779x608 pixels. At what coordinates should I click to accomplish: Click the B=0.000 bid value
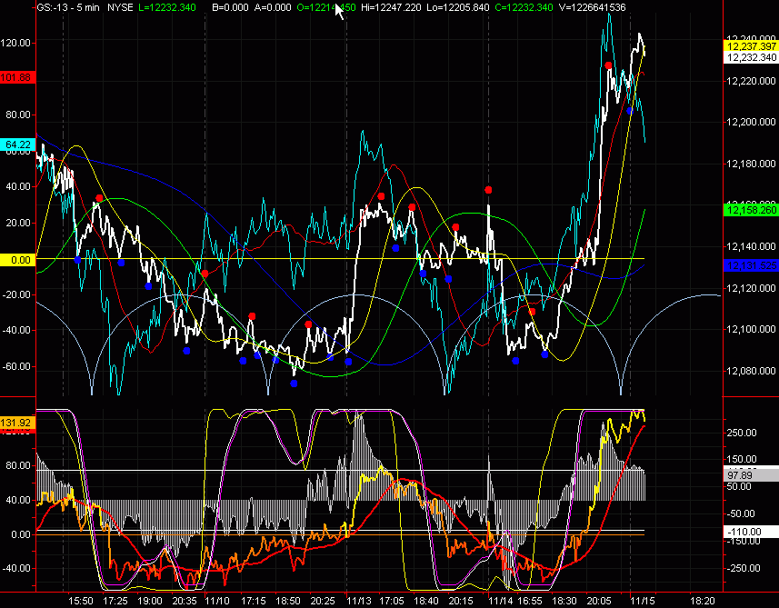232,7
